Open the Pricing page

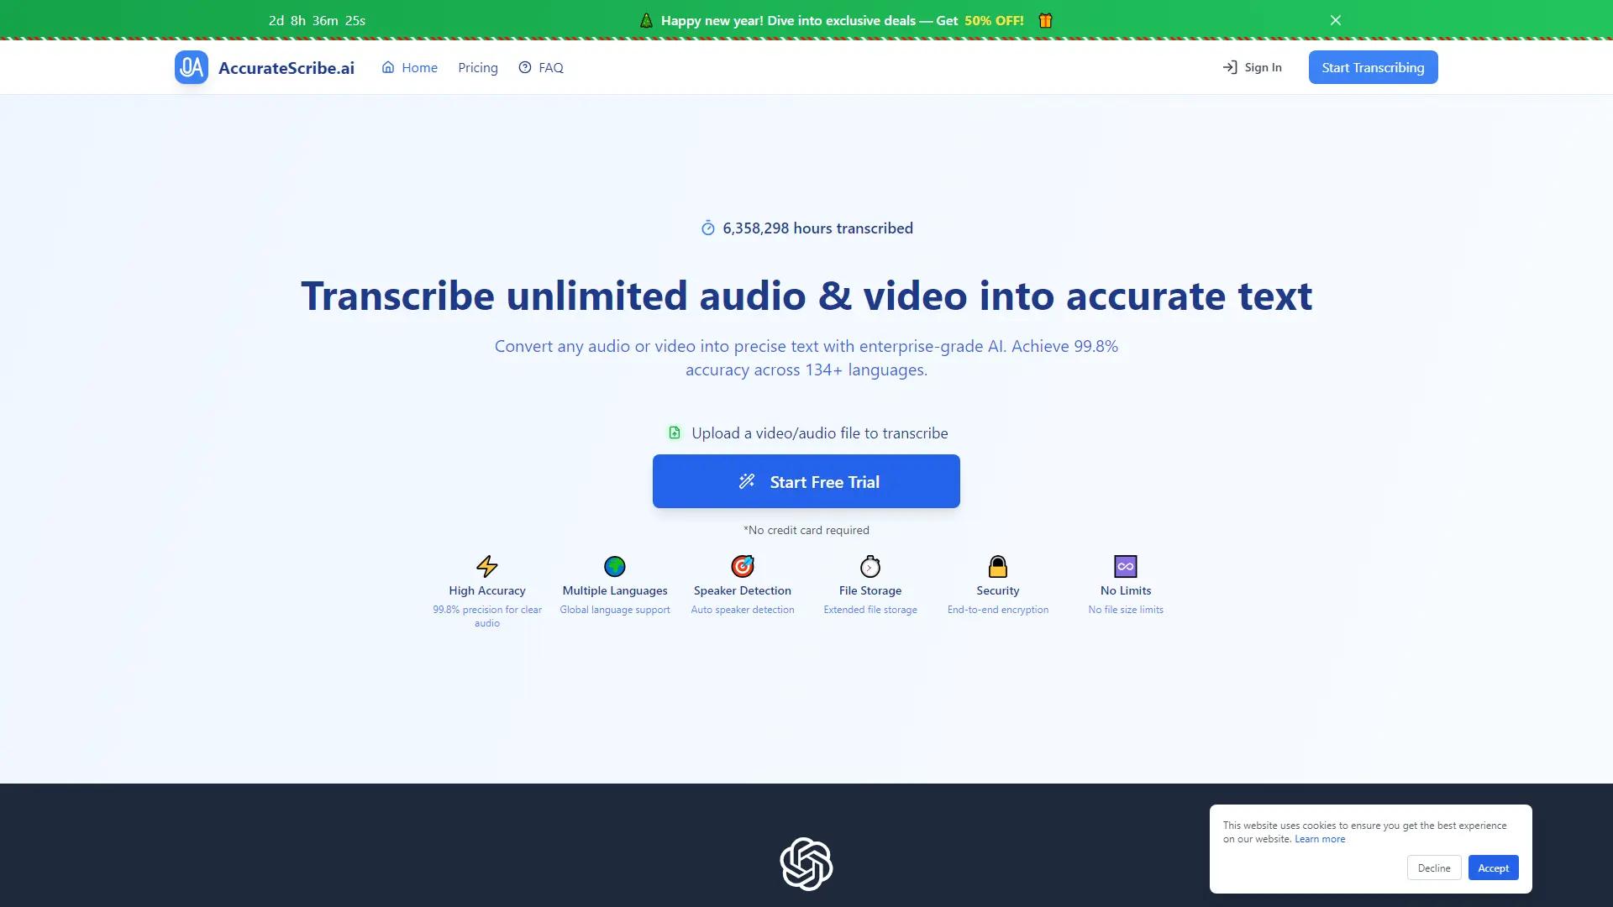tap(477, 67)
